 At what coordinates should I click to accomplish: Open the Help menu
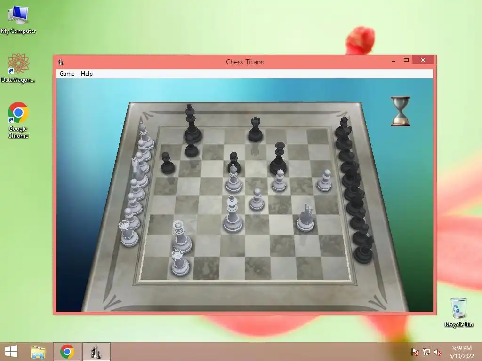coord(87,74)
